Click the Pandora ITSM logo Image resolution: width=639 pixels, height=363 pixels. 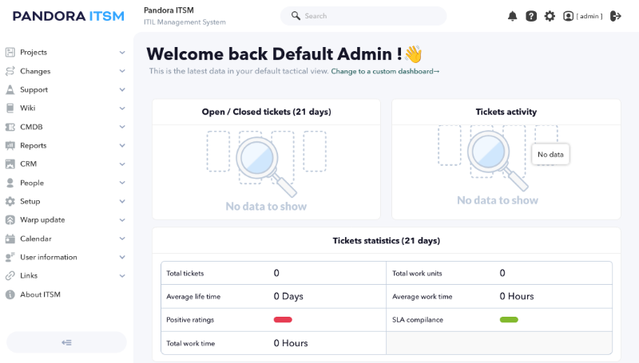coord(69,16)
